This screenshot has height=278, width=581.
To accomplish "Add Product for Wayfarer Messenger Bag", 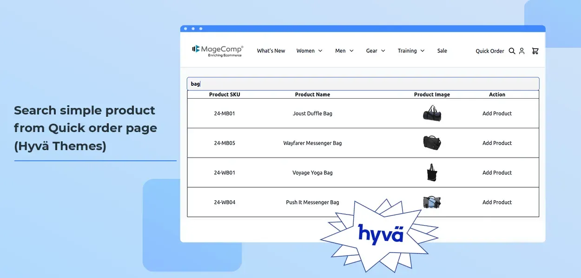I will click(x=497, y=143).
